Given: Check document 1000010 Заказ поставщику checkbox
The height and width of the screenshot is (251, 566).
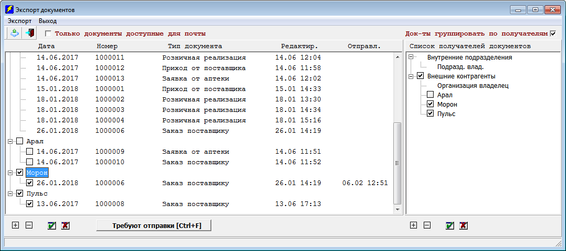Looking at the screenshot, I should pos(30,162).
